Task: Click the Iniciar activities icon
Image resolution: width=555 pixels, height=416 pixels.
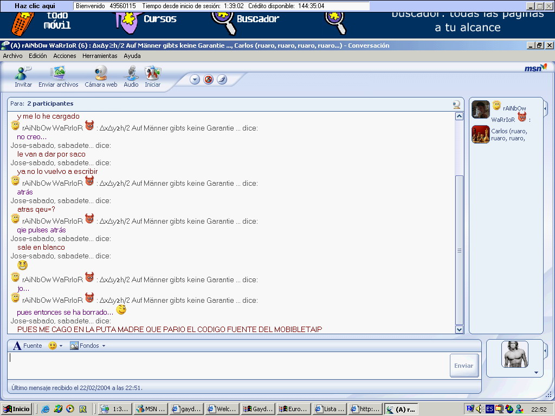Action: pyautogui.click(x=152, y=73)
